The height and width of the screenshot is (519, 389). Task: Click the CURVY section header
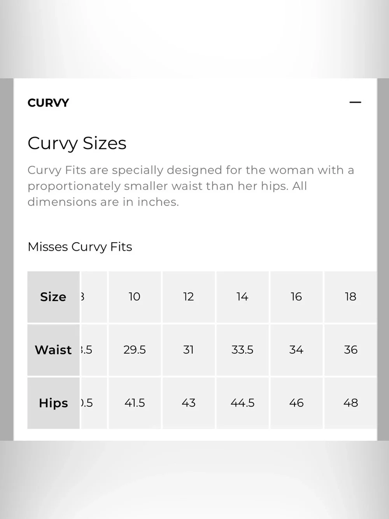click(48, 103)
